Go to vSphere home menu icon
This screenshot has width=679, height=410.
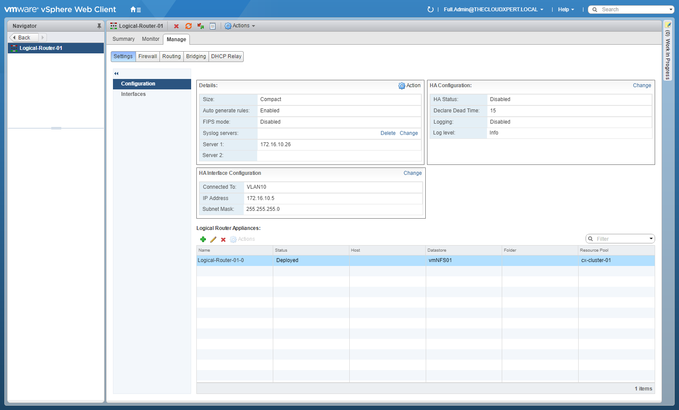click(136, 10)
